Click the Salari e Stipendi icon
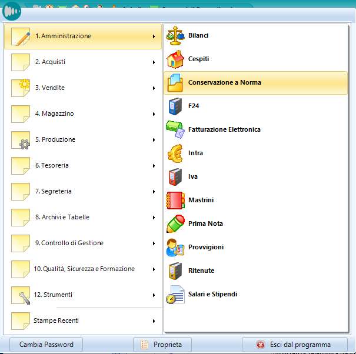356x354 pixels. 175,295
